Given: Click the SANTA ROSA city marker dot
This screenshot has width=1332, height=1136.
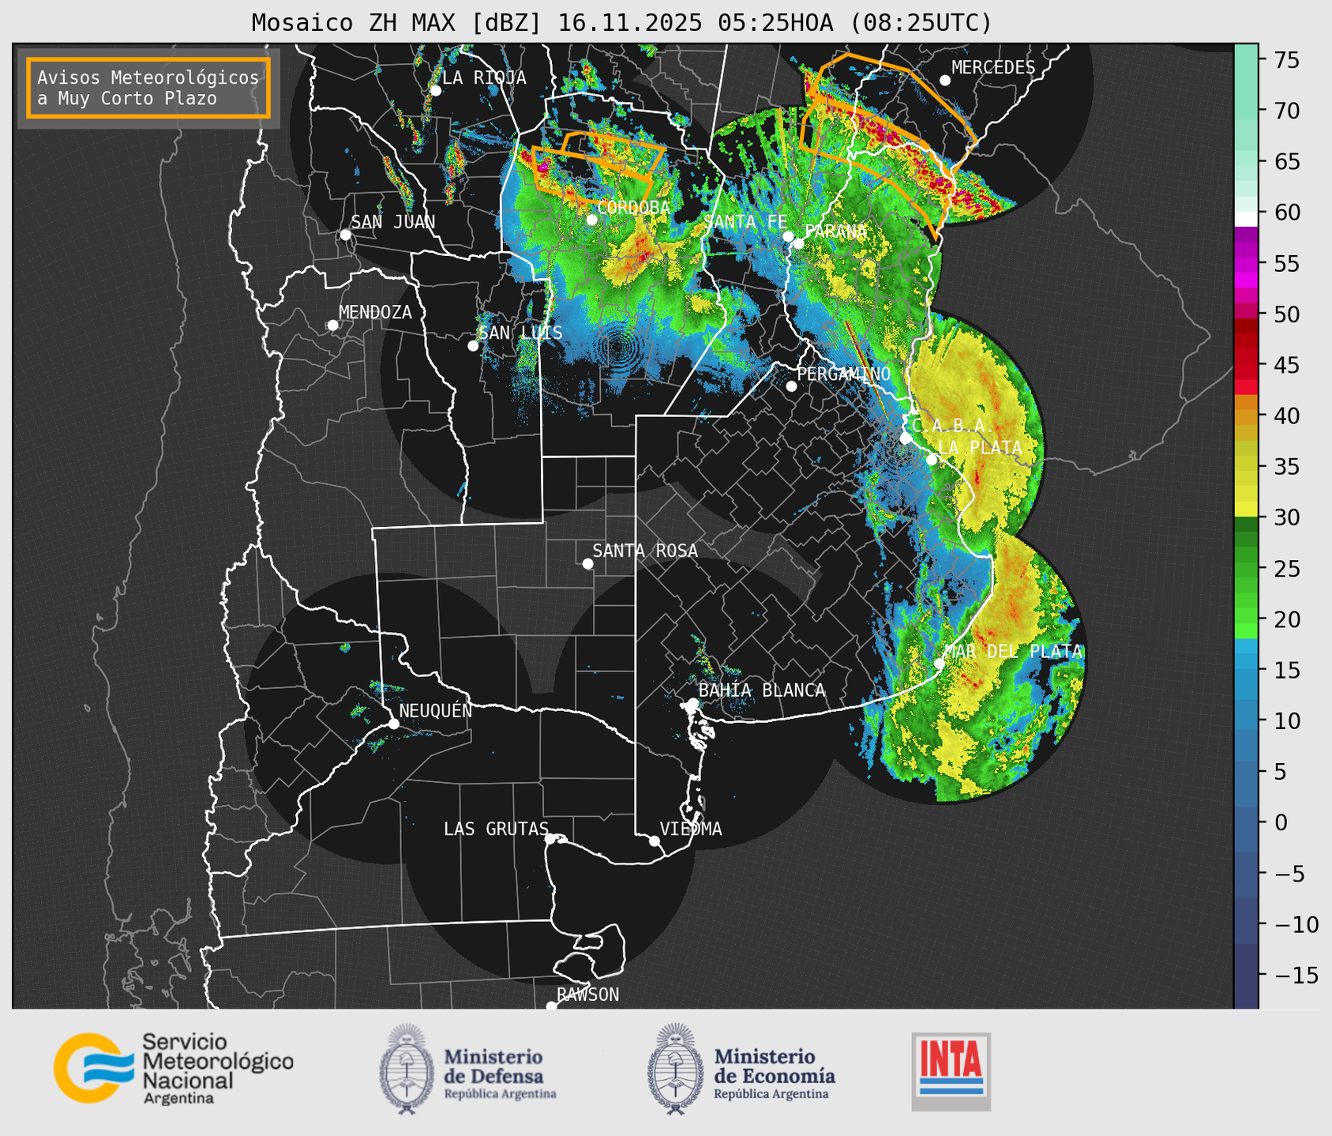Looking at the screenshot, I should coord(587,563).
